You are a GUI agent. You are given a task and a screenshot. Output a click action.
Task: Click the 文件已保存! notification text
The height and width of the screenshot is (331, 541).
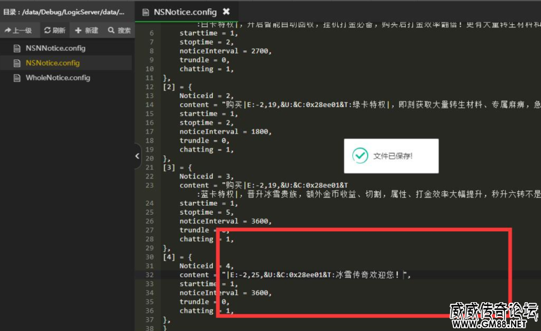(392, 156)
